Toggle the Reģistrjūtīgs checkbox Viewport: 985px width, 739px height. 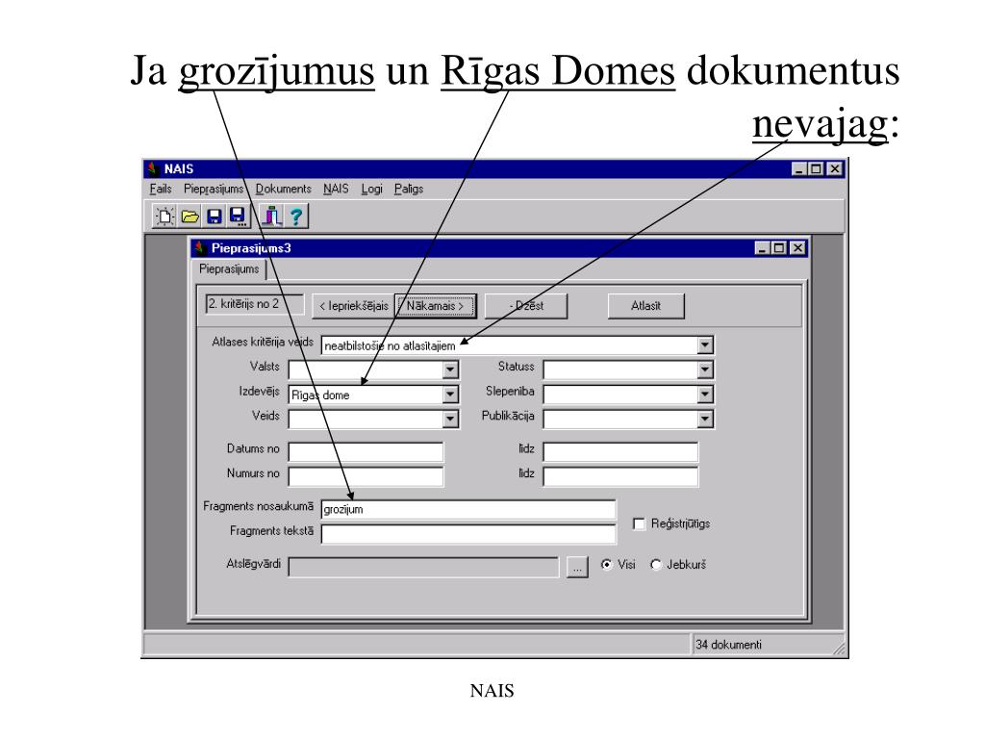tap(639, 523)
